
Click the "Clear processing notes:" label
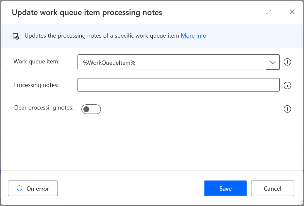43,108
